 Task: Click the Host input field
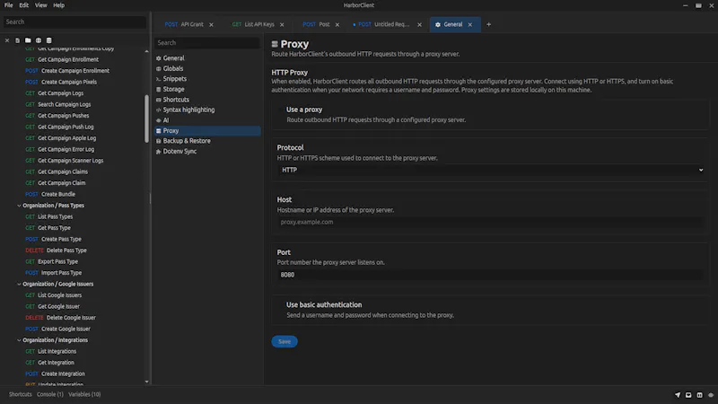point(490,222)
